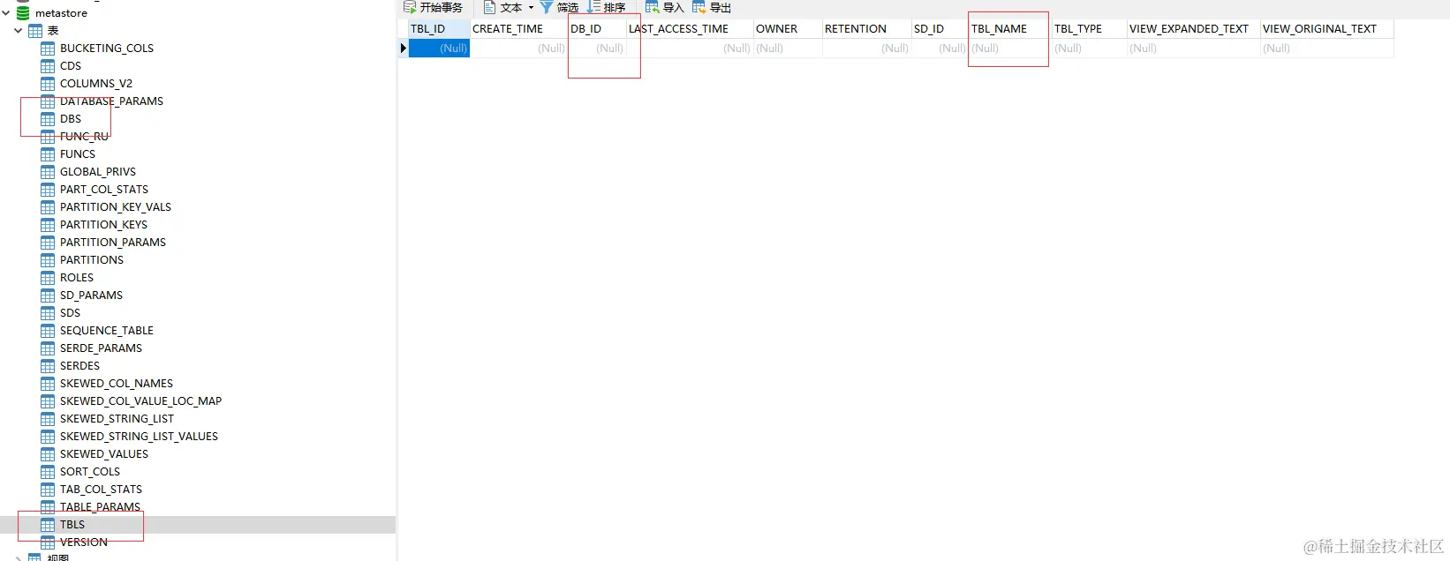The width and height of the screenshot is (1450, 561).
Task: Click the green metastore database icon
Action: coord(23,13)
